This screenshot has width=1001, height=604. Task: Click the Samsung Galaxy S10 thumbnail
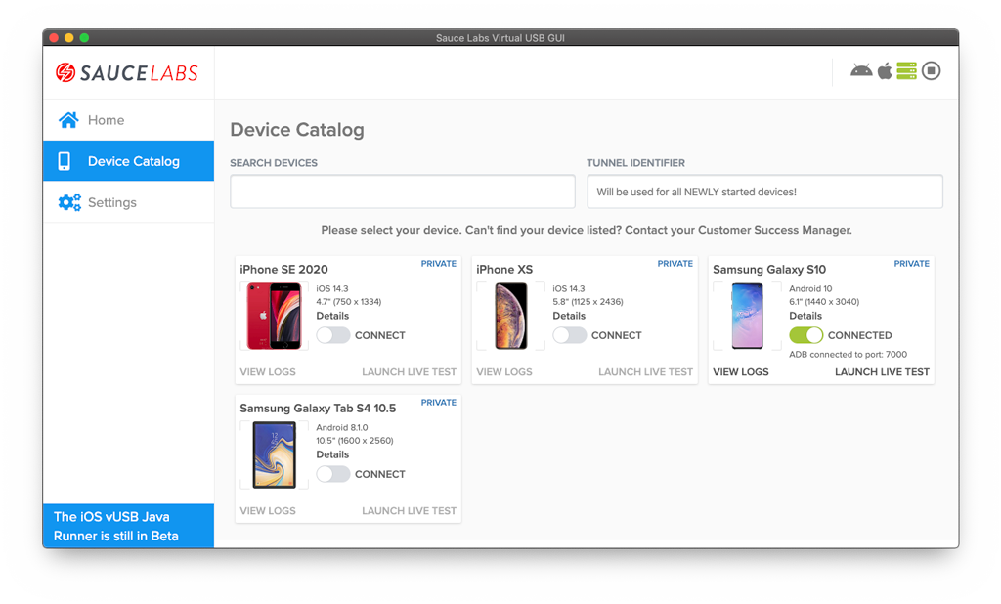pos(748,316)
